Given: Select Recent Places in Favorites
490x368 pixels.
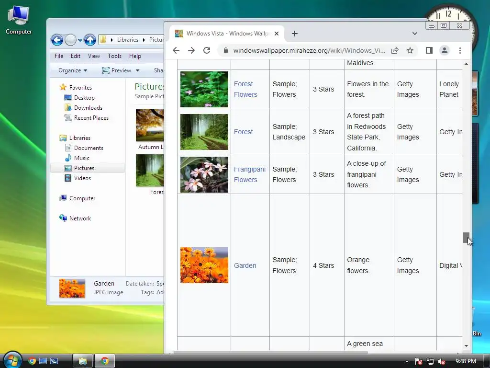Looking at the screenshot, I should point(91,118).
